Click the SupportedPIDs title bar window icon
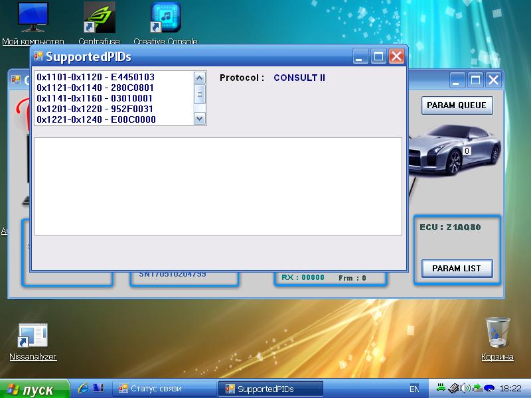The image size is (531, 398). [x=38, y=56]
